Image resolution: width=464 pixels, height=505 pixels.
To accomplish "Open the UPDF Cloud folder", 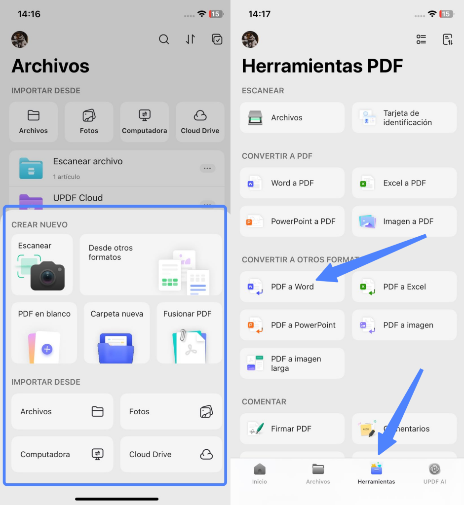I will click(116, 197).
